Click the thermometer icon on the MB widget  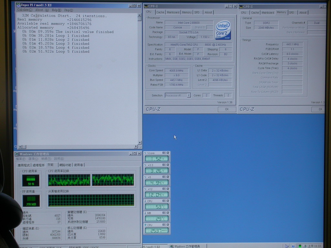point(145,213)
